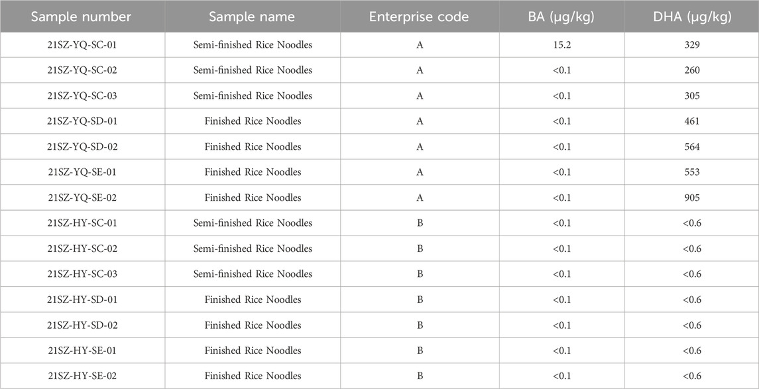Click the DHA (µg/kg) column header
This screenshot has width=759, height=389.
[691, 17]
